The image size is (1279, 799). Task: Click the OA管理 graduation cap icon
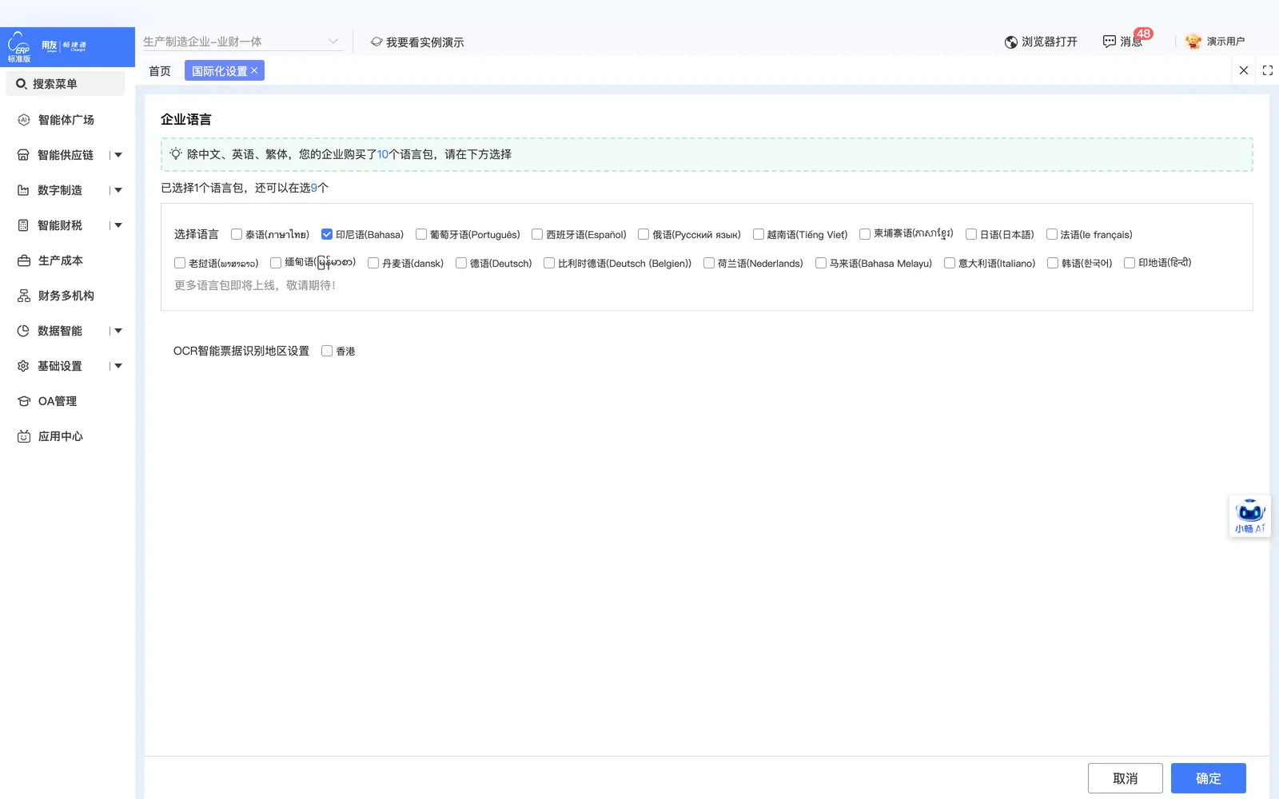click(23, 401)
